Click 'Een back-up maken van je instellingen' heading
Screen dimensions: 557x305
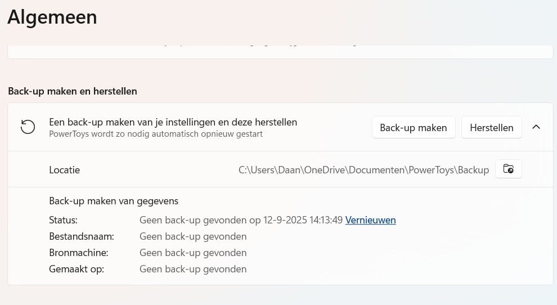pos(173,122)
